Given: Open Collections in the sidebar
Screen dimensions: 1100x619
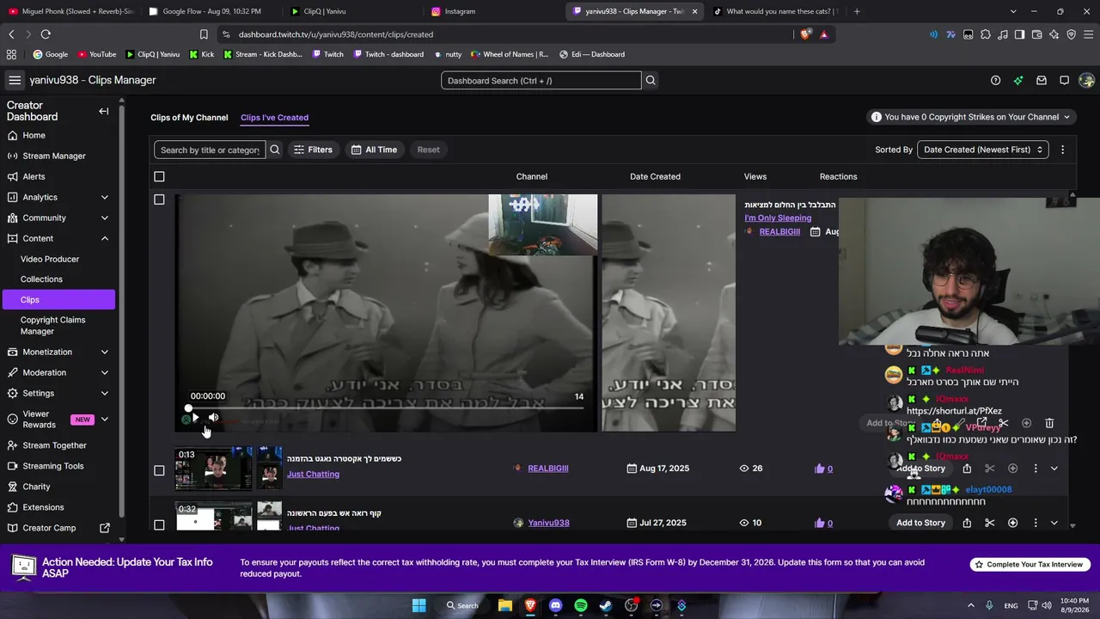Looking at the screenshot, I should tap(41, 279).
